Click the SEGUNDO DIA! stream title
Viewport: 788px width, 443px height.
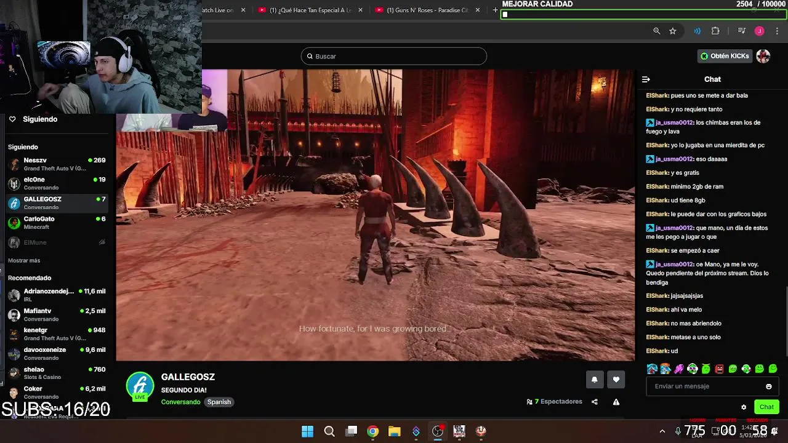tap(183, 390)
